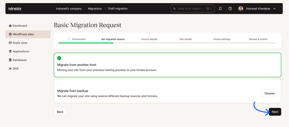The image size is (289, 127).
Task: Go to Applications section
Action: (x=28, y=51)
